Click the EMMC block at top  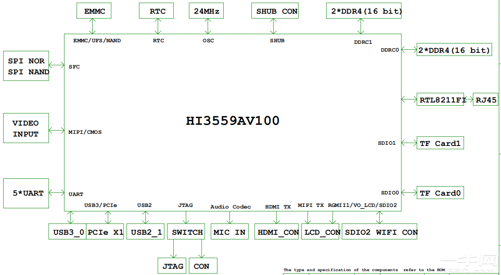click(94, 11)
